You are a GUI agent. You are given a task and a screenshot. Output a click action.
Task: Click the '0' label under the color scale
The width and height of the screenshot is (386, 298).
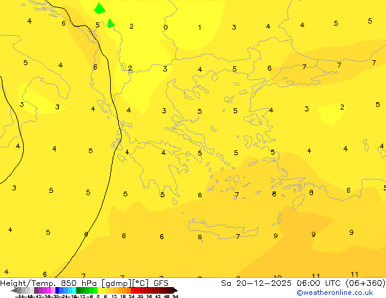tap(98, 297)
